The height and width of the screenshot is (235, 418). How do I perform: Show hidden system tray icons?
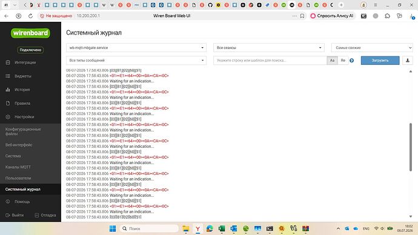(338, 228)
